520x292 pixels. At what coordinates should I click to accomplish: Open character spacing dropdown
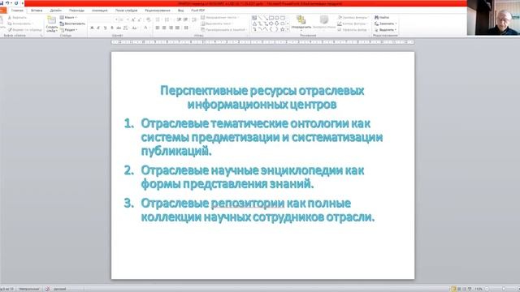coord(126,28)
